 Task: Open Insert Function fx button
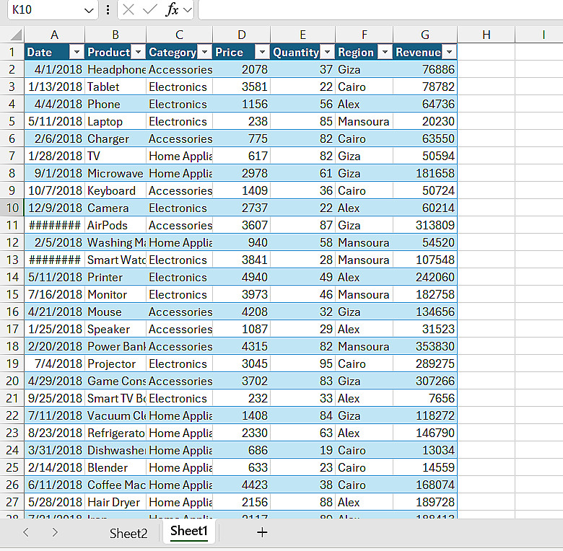point(172,9)
